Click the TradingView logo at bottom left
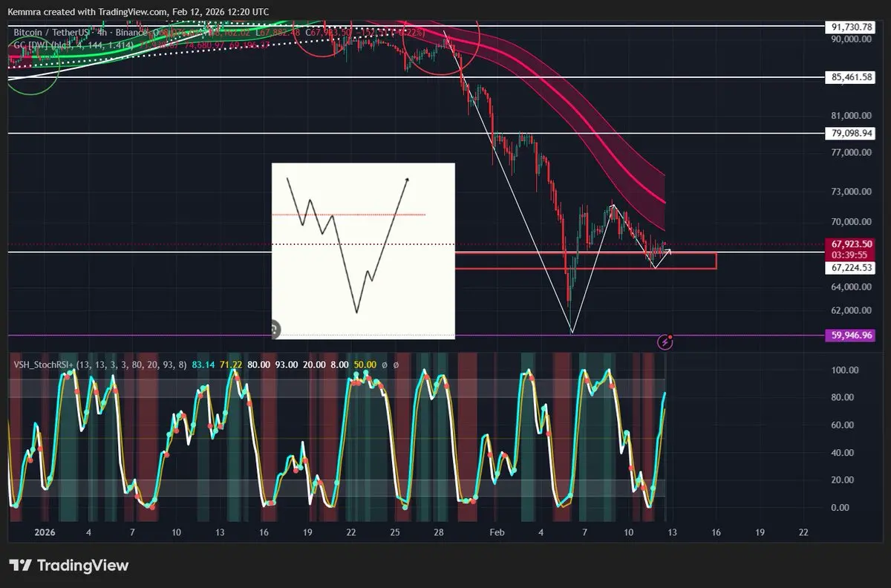 69,565
